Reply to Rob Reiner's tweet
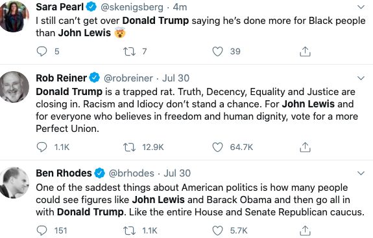 pyautogui.click(x=42, y=147)
